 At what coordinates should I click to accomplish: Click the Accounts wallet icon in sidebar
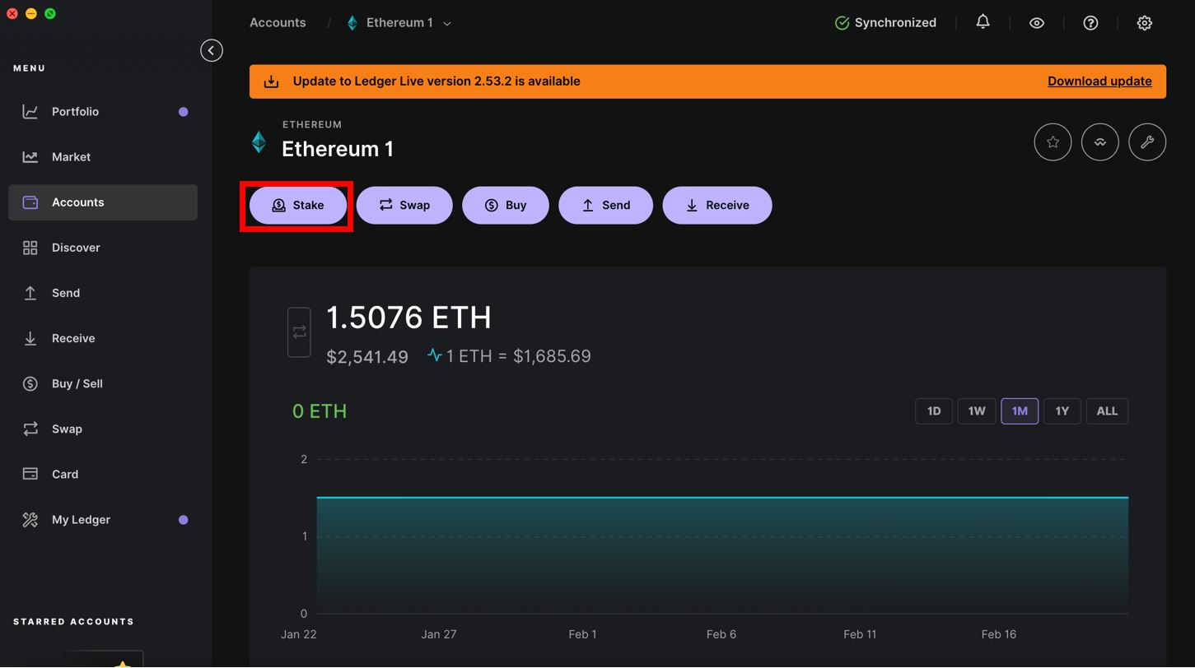(x=30, y=202)
